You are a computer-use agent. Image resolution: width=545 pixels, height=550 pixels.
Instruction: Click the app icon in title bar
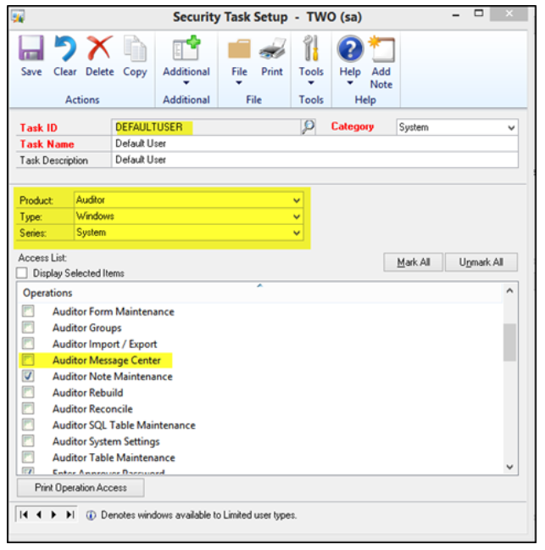(x=18, y=16)
